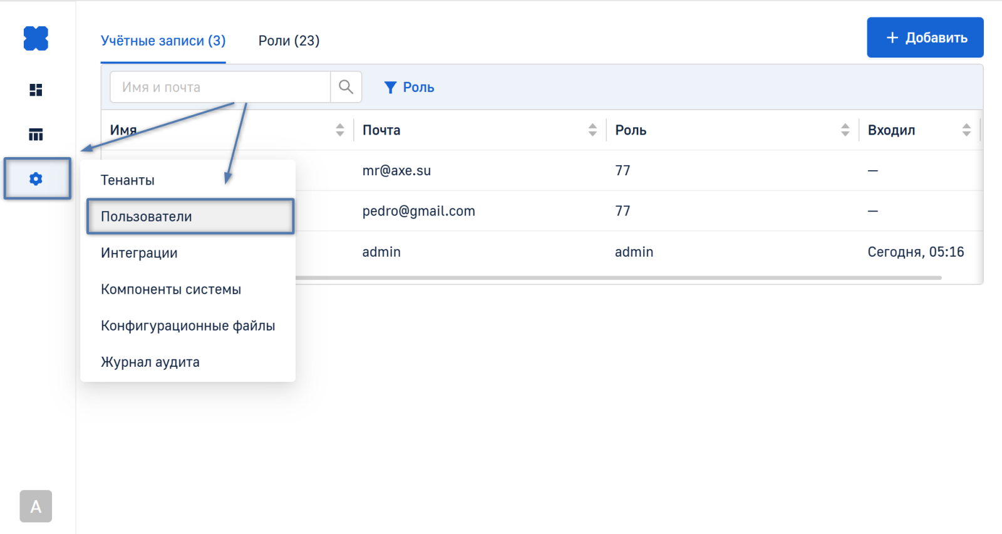
Task: Select the Учётные записи (3) tab
Action: (x=163, y=41)
